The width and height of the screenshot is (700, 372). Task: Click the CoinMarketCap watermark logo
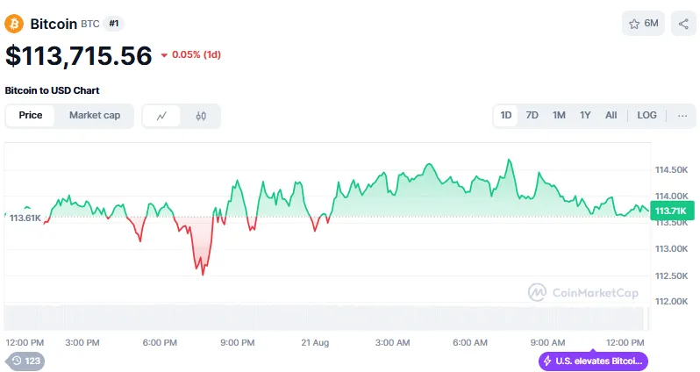[x=582, y=292]
